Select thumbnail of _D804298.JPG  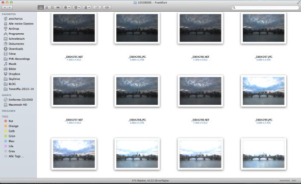coord(137,91)
